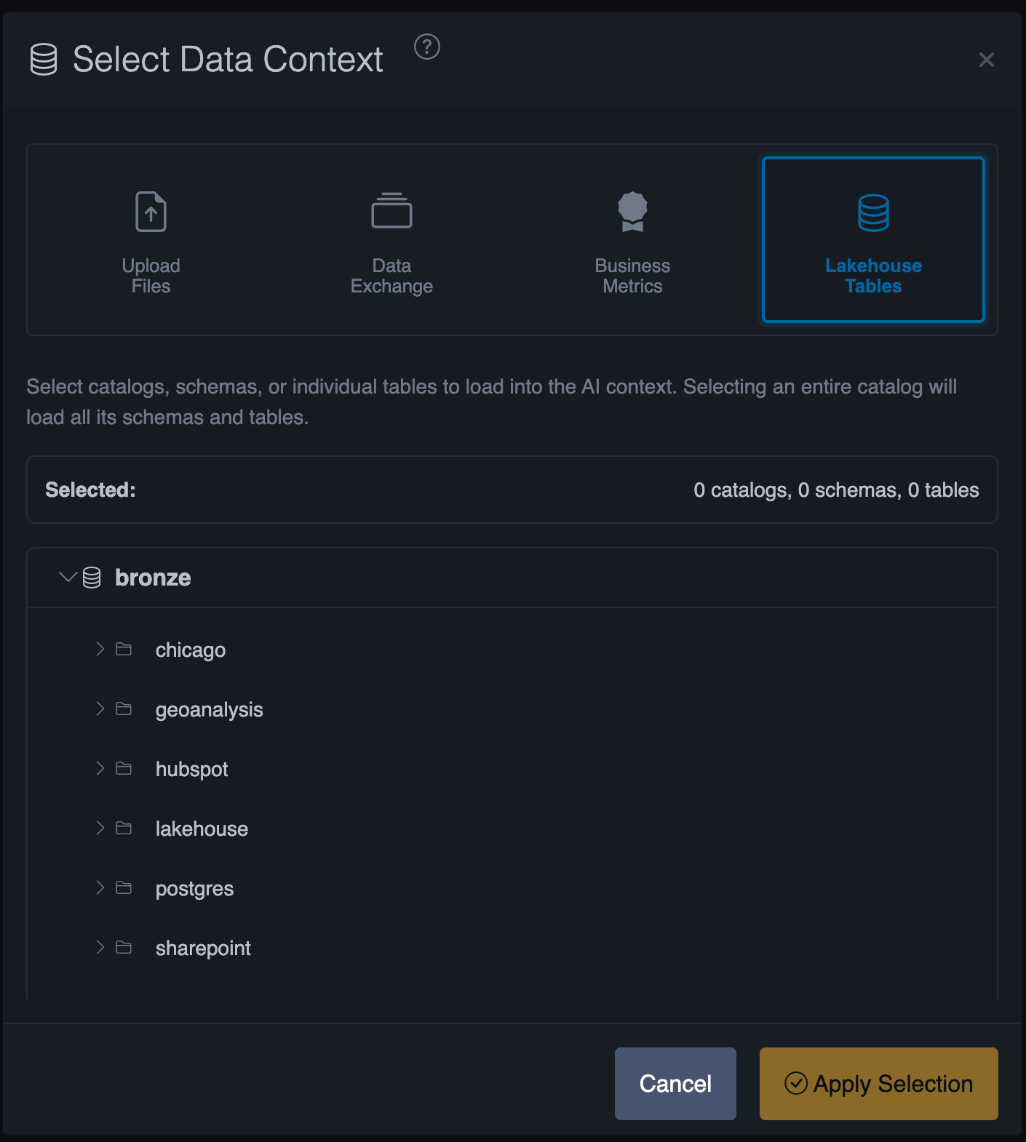Select the Business Metrics badge icon
The height and width of the screenshot is (1142, 1026).
click(x=632, y=210)
